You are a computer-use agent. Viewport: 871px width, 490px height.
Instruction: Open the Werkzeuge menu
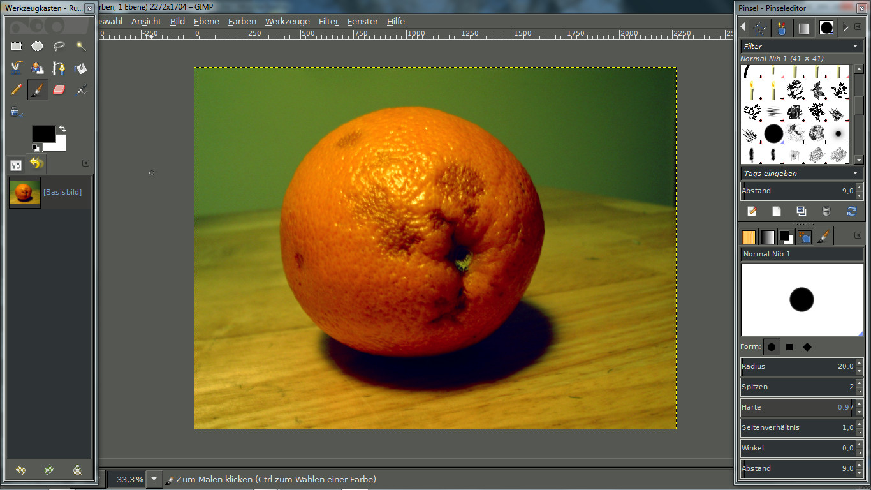[287, 21]
